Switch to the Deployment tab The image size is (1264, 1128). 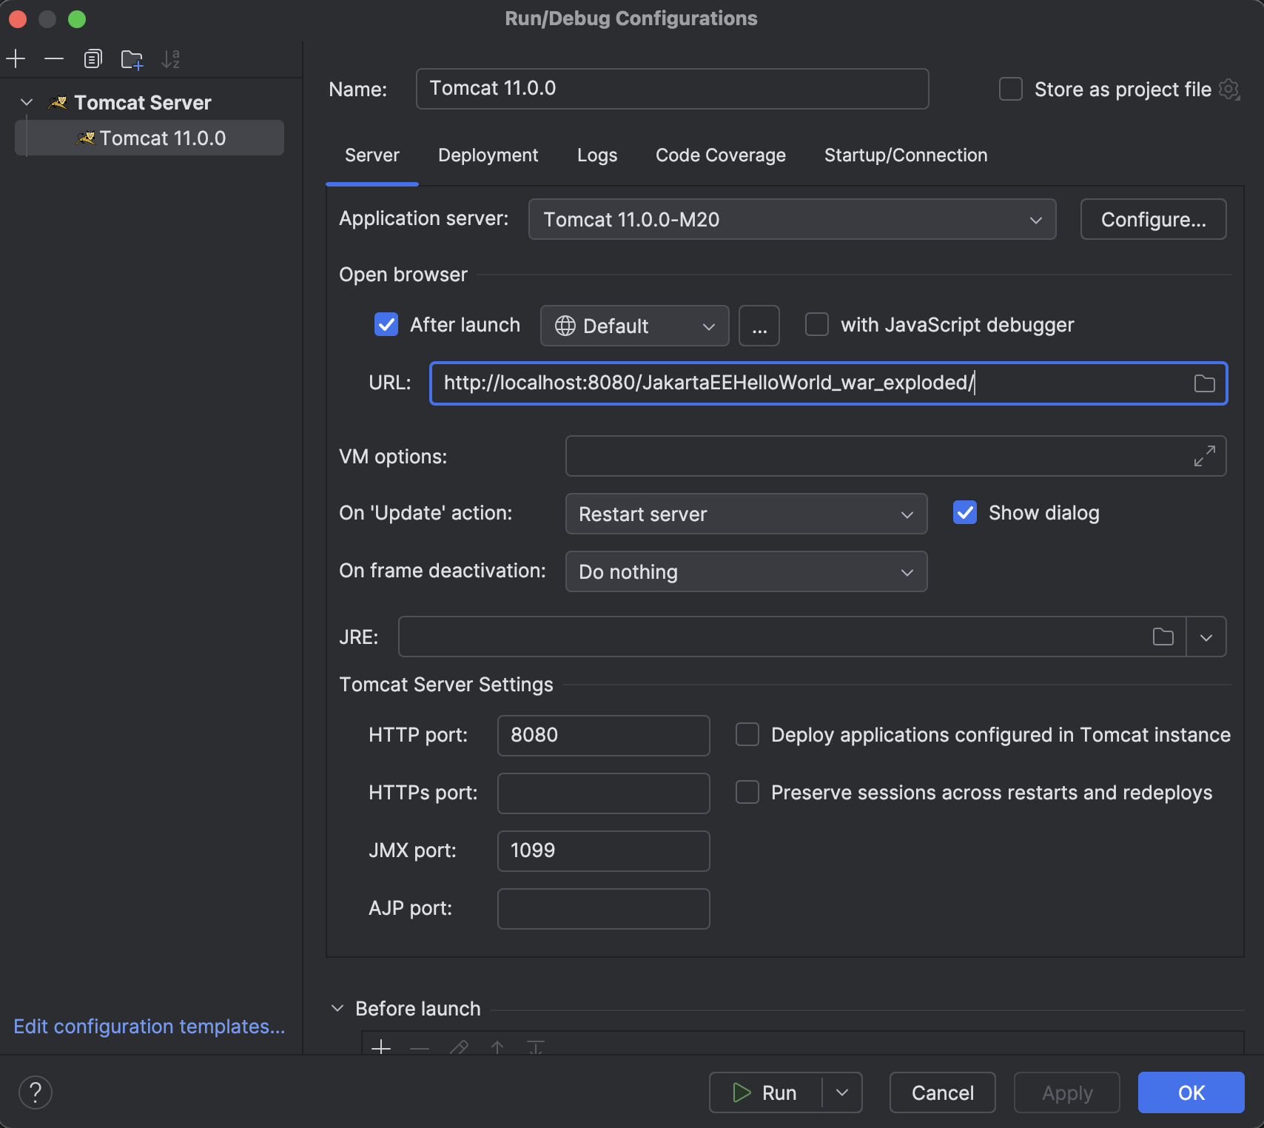click(x=488, y=155)
